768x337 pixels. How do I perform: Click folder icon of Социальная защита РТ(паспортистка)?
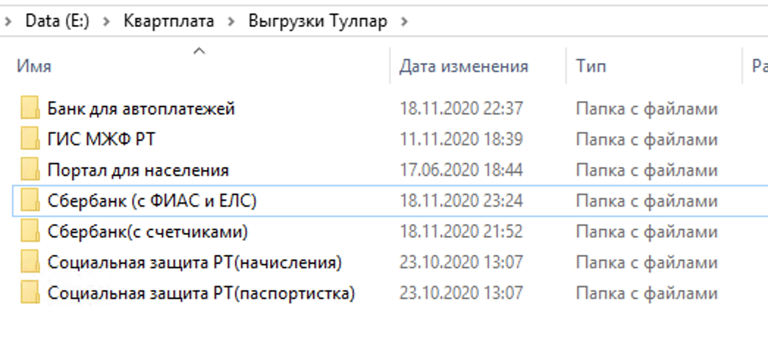[x=30, y=294]
